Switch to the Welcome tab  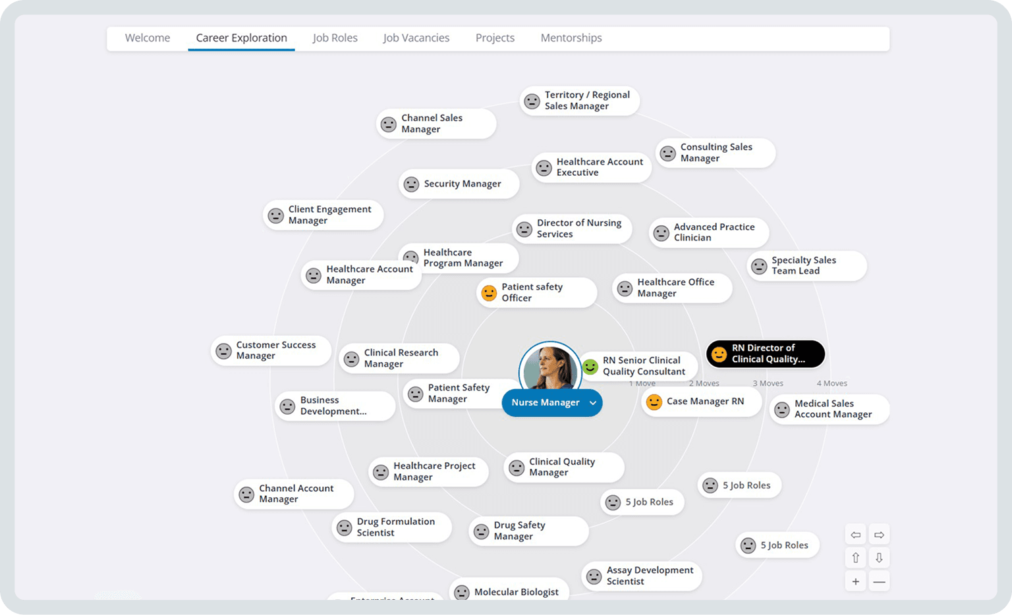tap(147, 38)
